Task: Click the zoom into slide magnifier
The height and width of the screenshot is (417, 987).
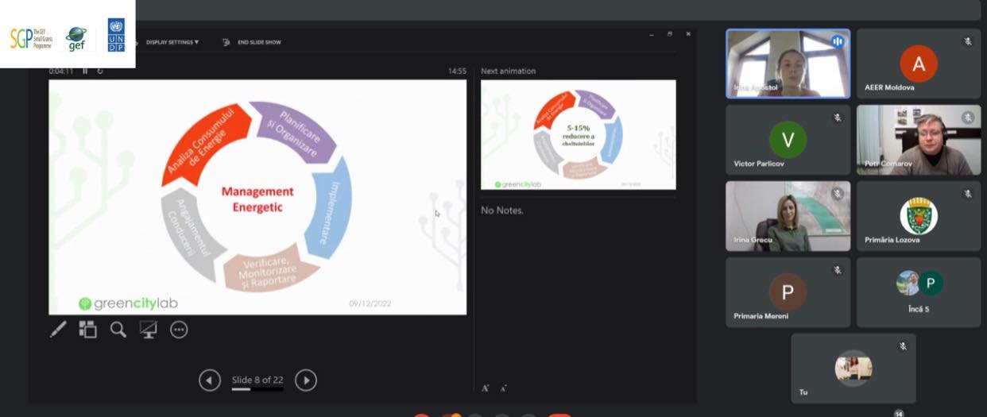Action: point(118,330)
